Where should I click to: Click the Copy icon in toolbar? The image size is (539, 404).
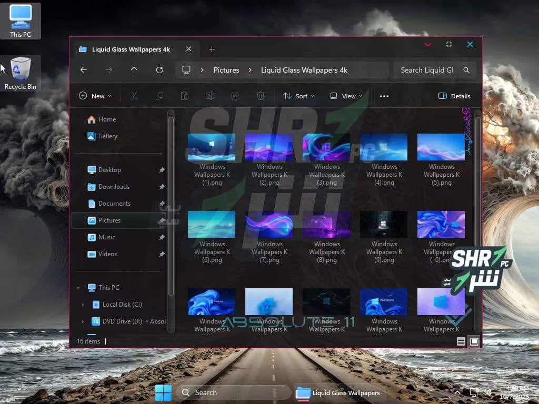(x=159, y=96)
